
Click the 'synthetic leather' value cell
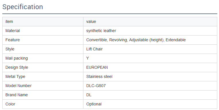coord(150,31)
